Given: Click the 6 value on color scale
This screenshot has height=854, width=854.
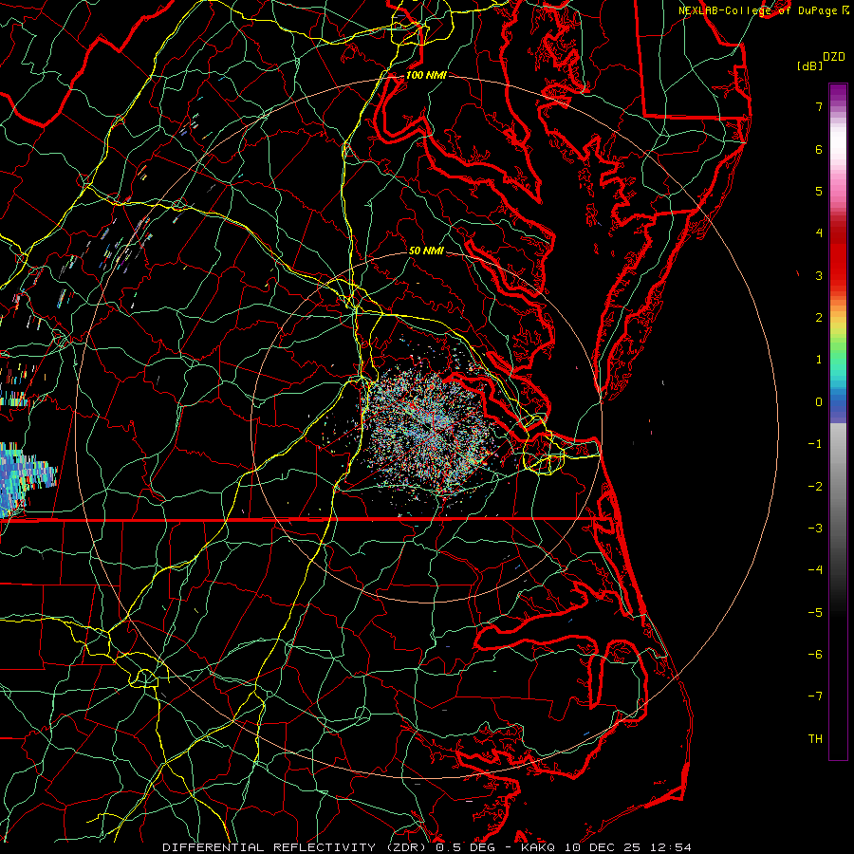Looking at the screenshot, I should tap(819, 149).
